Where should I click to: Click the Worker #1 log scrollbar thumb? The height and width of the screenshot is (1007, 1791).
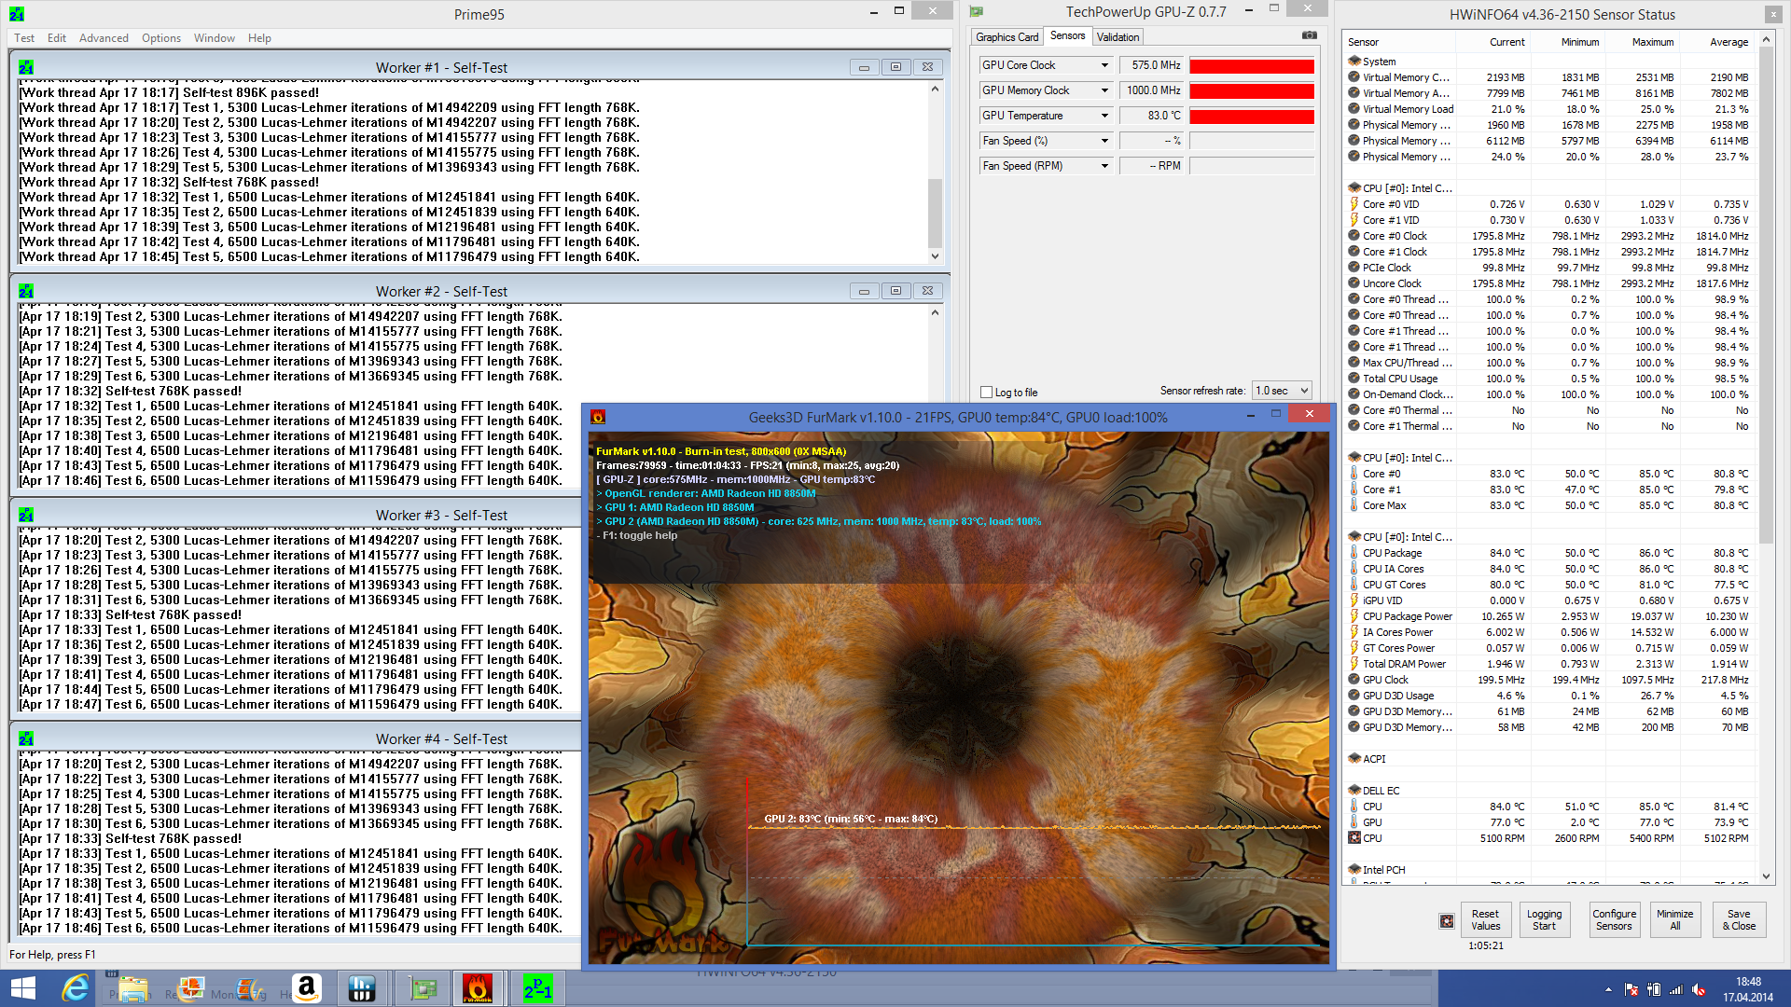(x=935, y=213)
